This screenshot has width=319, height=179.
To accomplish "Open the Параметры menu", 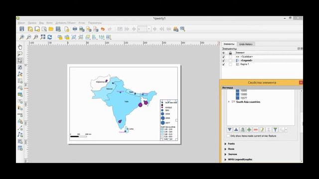I will [x=95, y=23].
